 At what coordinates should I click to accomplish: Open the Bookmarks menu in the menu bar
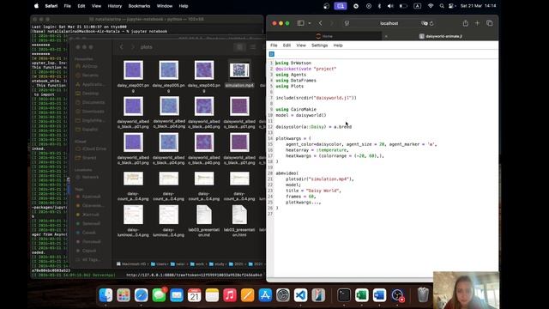pyautogui.click(x=139, y=6)
